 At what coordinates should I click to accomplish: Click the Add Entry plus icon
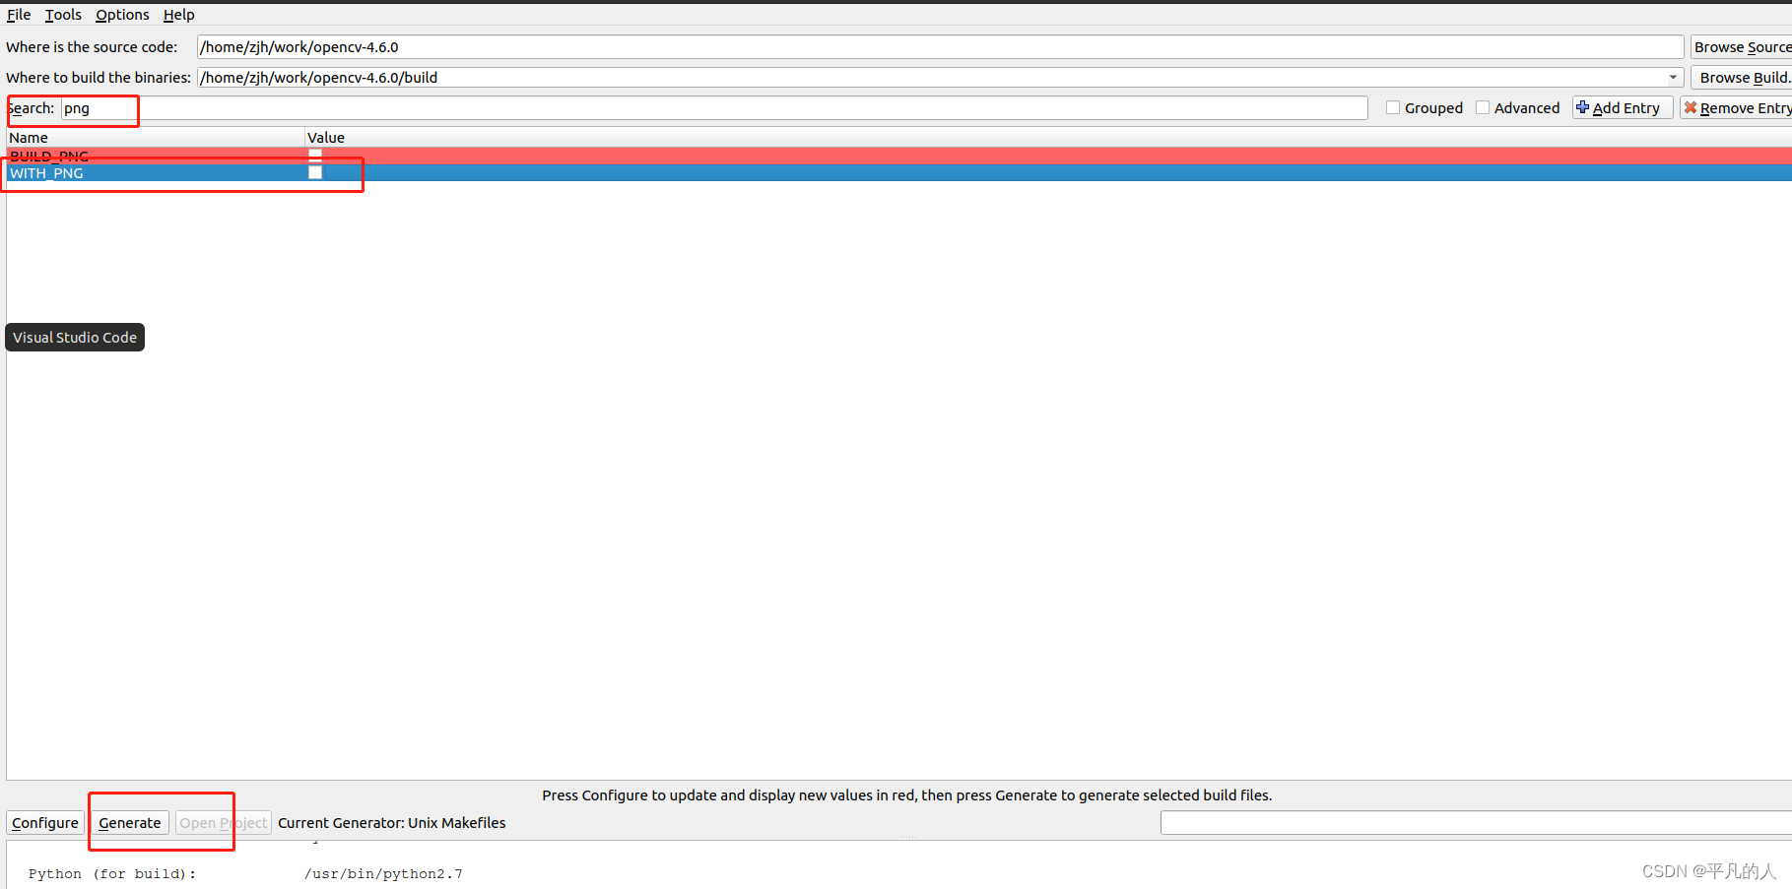[x=1582, y=107]
